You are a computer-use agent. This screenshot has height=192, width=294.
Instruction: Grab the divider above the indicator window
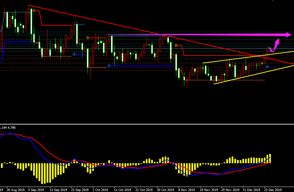(x=147, y=124)
